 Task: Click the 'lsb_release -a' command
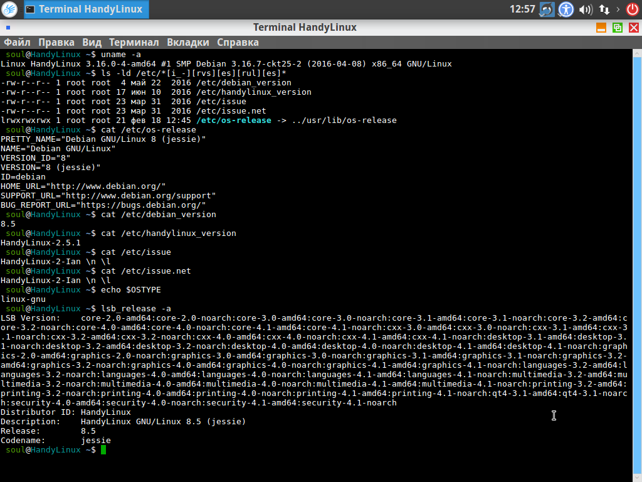[136, 309]
